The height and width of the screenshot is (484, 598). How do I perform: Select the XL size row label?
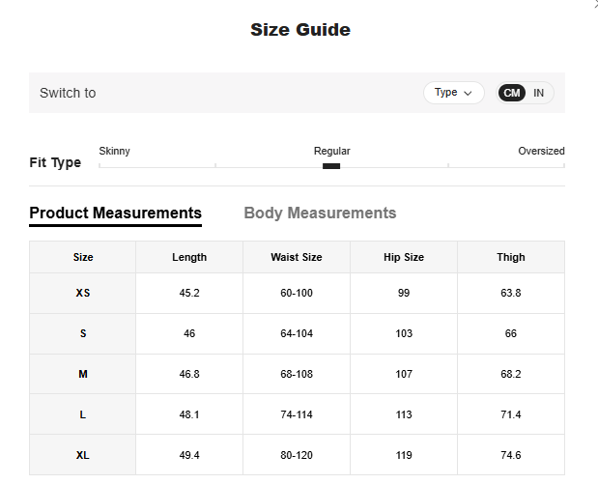tap(83, 454)
